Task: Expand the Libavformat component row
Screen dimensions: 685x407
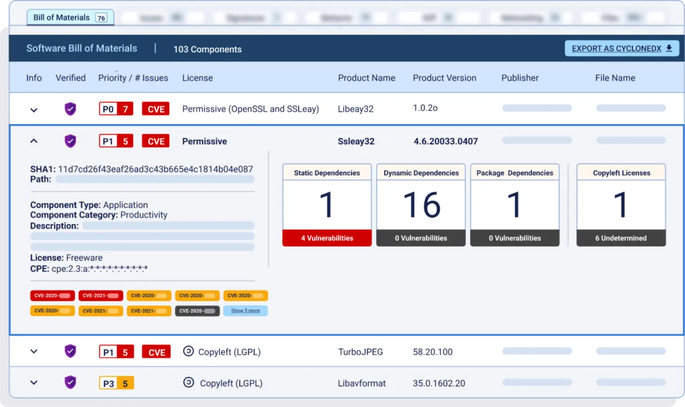Action: coord(34,383)
